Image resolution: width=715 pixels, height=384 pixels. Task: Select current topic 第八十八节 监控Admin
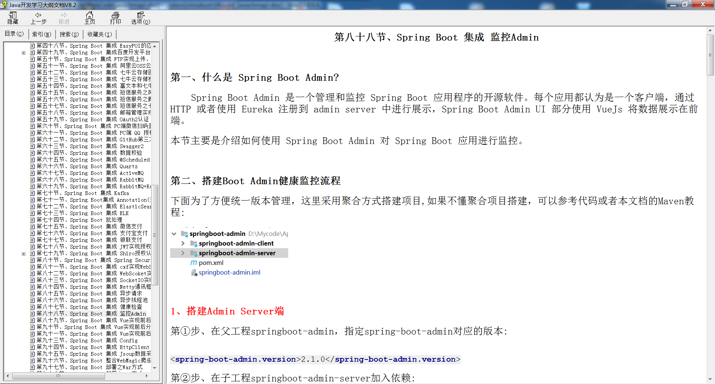91,314
